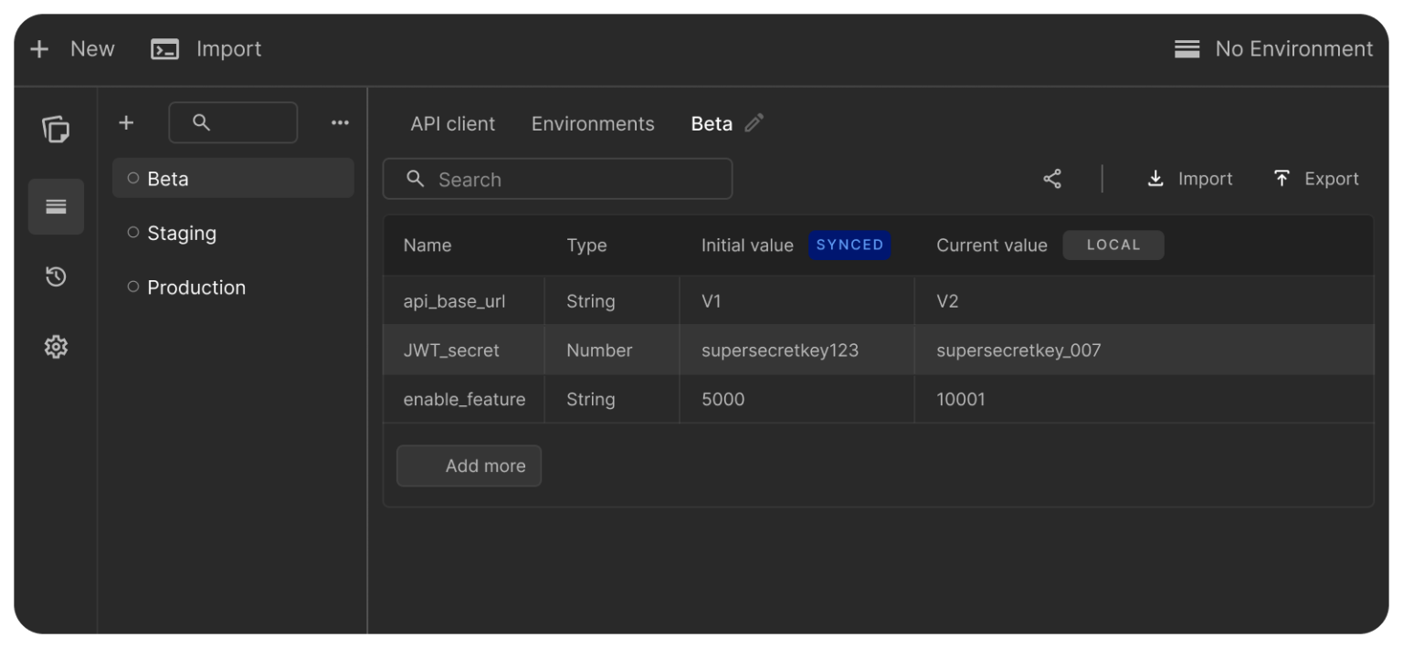1403x648 pixels.
Task: Open the Settings panel via the gear icon
Action: tap(56, 347)
